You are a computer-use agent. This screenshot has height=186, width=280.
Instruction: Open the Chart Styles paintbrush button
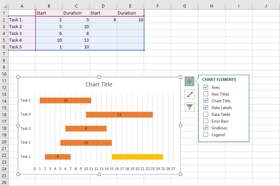pyautogui.click(x=189, y=94)
